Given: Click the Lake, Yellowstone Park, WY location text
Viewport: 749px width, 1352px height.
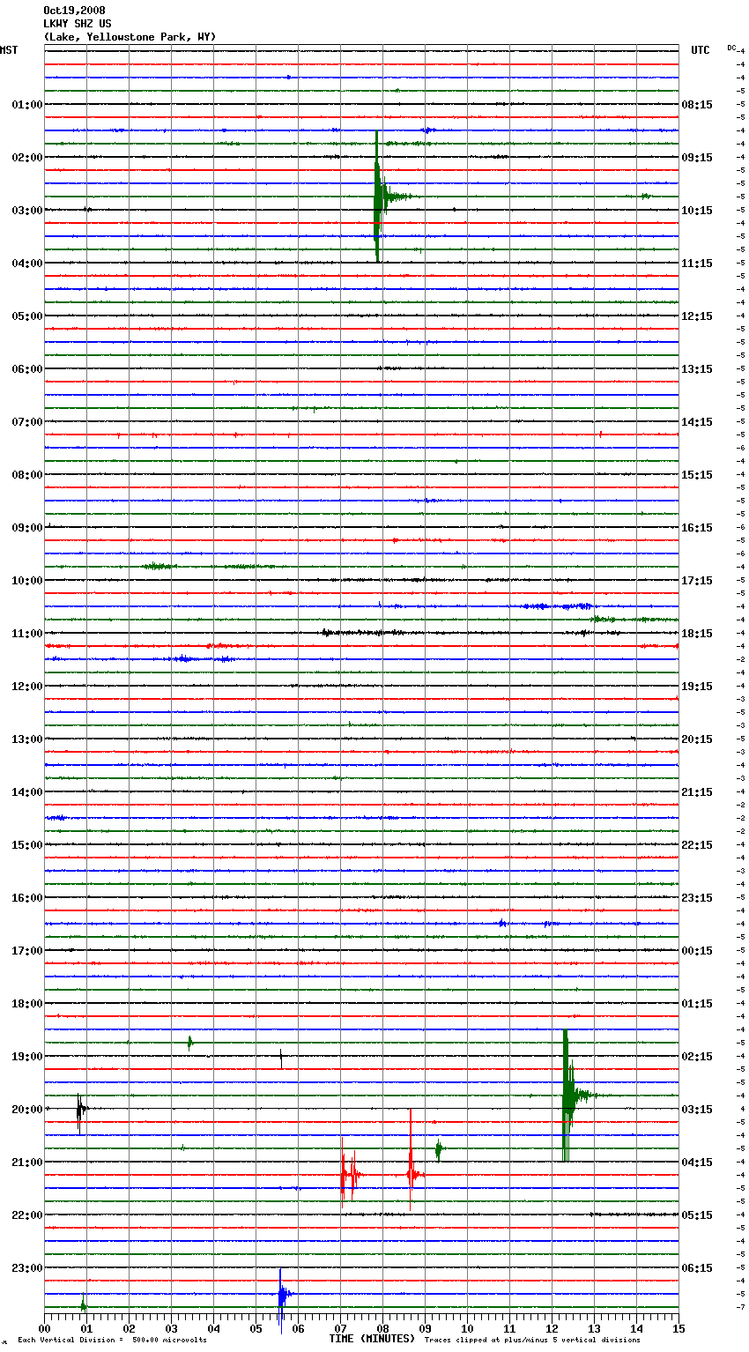Looking at the screenshot, I should tap(130, 37).
